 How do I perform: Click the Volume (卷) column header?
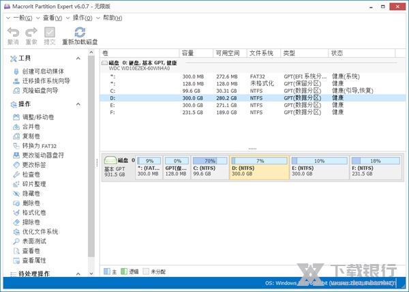click(140, 53)
